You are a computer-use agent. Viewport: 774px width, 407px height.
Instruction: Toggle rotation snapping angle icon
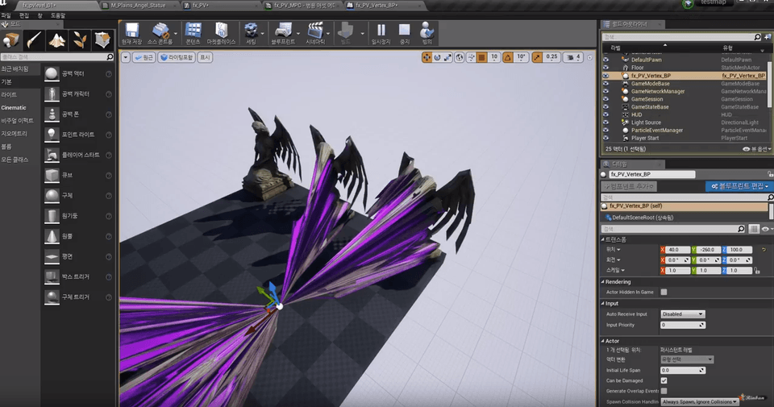pos(507,58)
